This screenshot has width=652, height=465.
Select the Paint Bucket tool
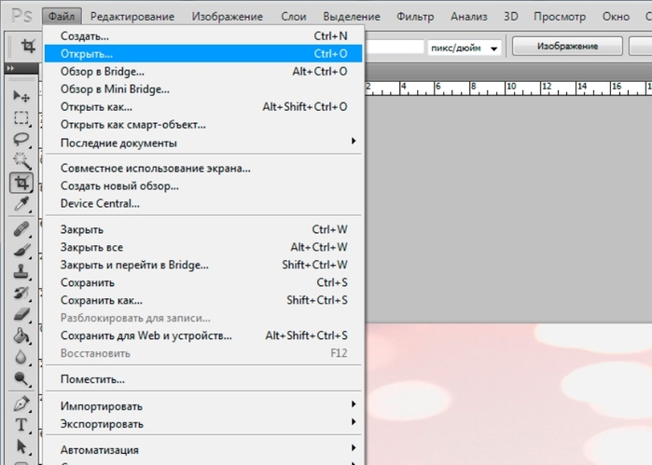point(21,335)
